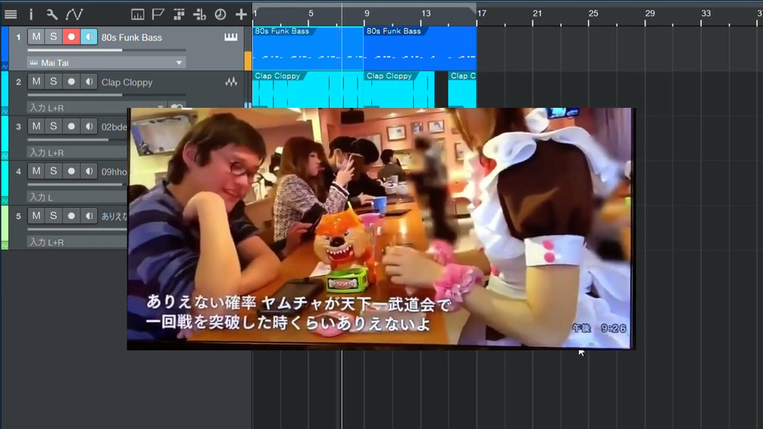Image resolution: width=763 pixels, height=429 pixels.
Task: Open the chord track flat-sign icon
Action: click(199, 14)
